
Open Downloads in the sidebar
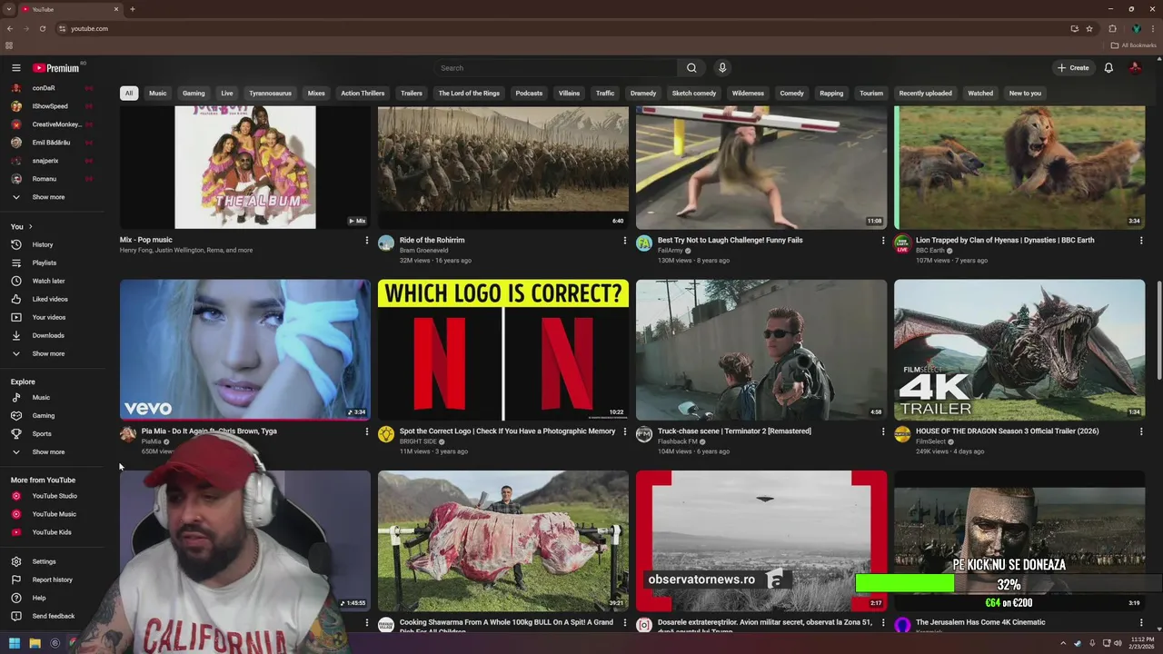point(48,335)
